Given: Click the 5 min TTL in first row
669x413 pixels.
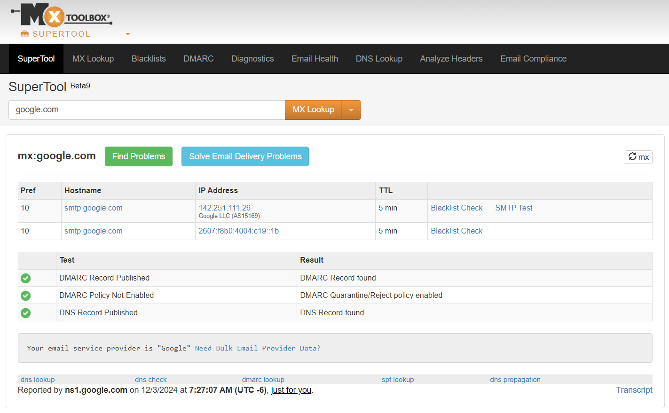Looking at the screenshot, I should (x=388, y=208).
